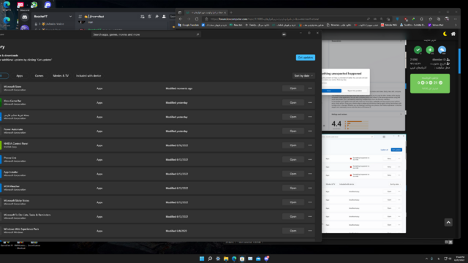Click the Edge address bar URL

coord(264,19)
